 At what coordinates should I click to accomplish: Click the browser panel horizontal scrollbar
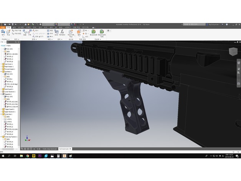(x=8, y=149)
